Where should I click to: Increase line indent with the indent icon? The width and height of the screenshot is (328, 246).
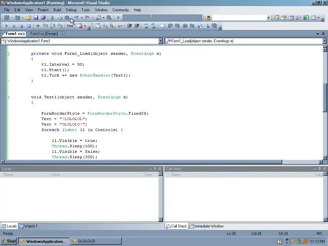coord(137,26)
